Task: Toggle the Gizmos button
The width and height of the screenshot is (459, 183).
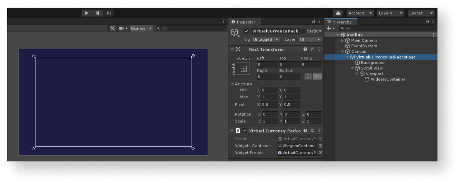Action: click(x=138, y=28)
